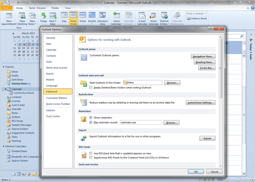The image size is (255, 182).
Task: Expand the Deleted Items folder
Action: 5,84
